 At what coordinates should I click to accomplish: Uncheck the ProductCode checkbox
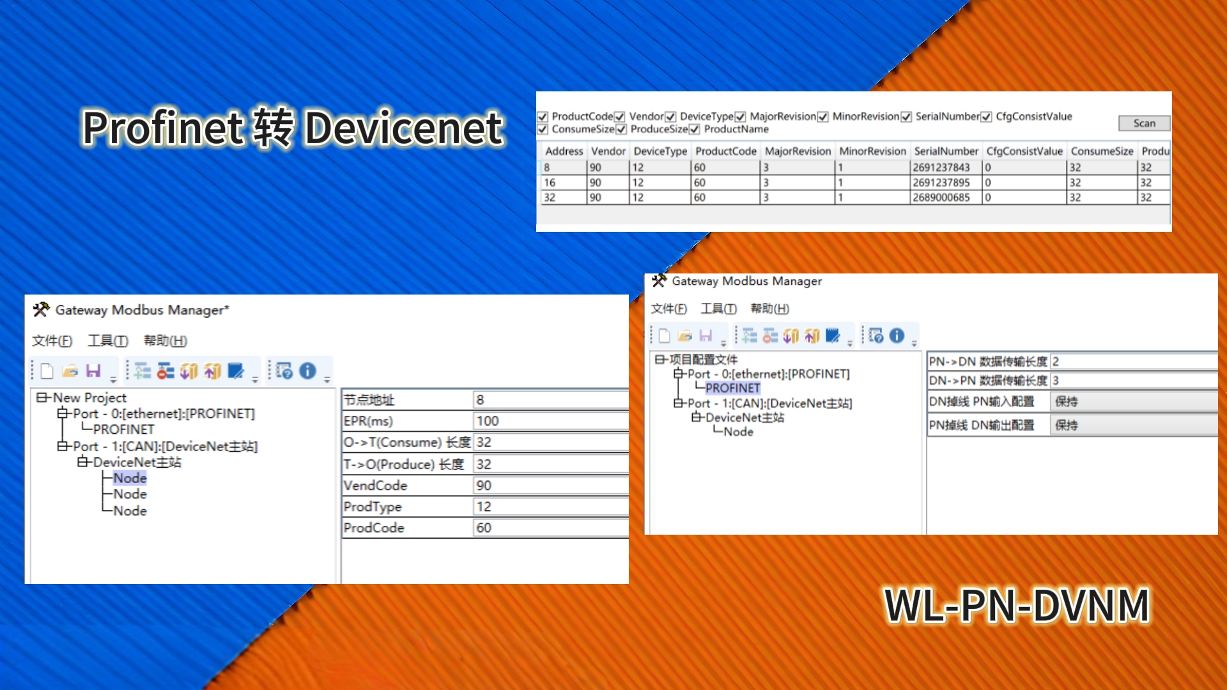543,117
